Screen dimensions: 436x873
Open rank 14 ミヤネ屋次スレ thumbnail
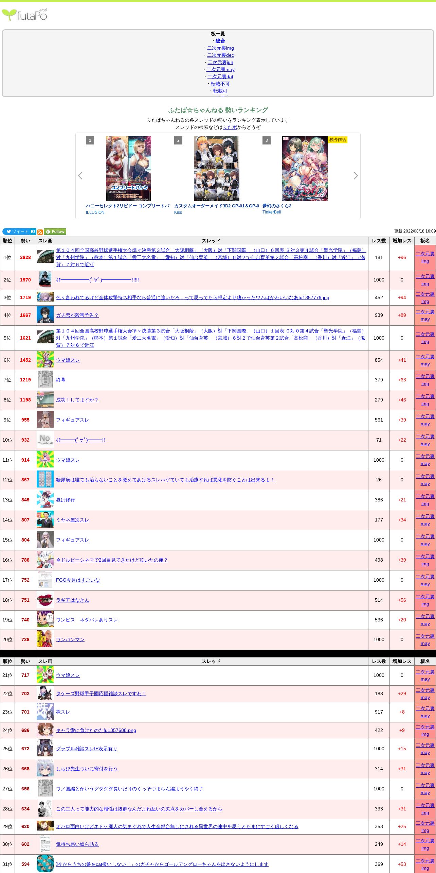(x=45, y=519)
